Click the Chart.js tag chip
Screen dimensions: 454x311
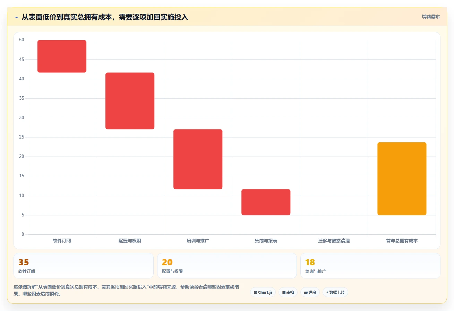(x=263, y=292)
